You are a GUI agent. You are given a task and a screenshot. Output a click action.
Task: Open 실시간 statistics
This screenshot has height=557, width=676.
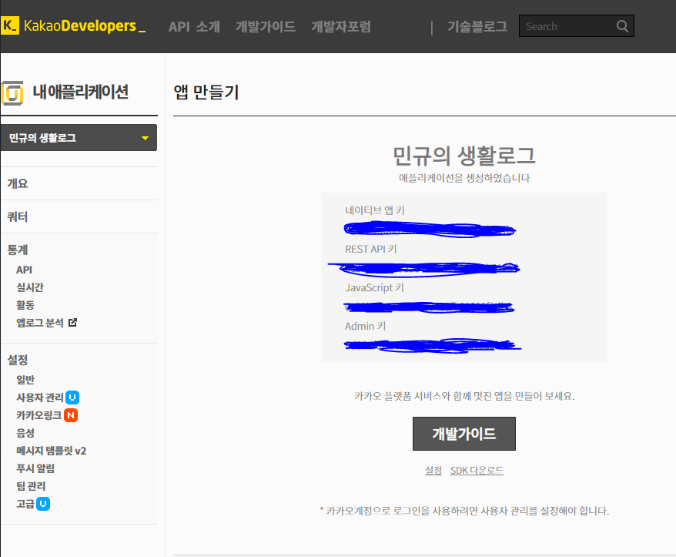(30, 287)
